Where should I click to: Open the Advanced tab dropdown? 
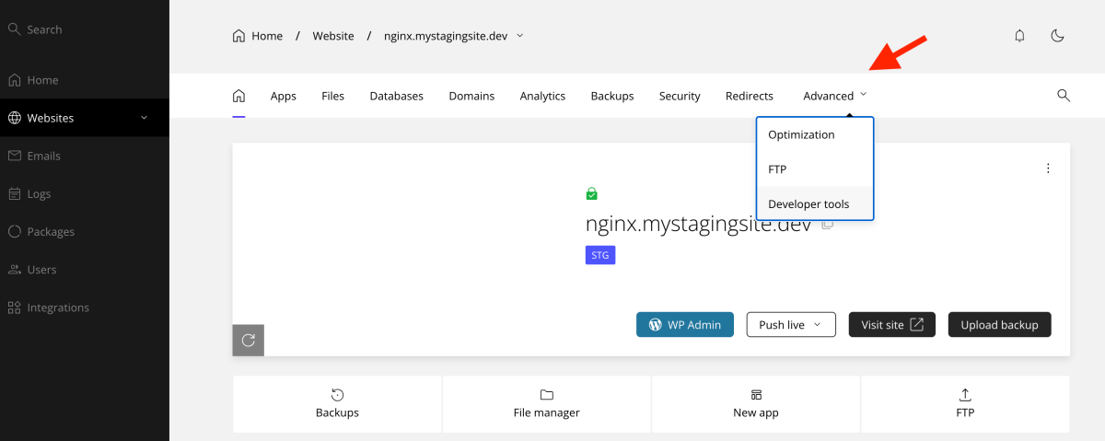click(x=834, y=96)
